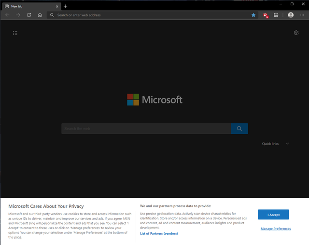Click the address bar search magnifier icon

click(x=52, y=15)
